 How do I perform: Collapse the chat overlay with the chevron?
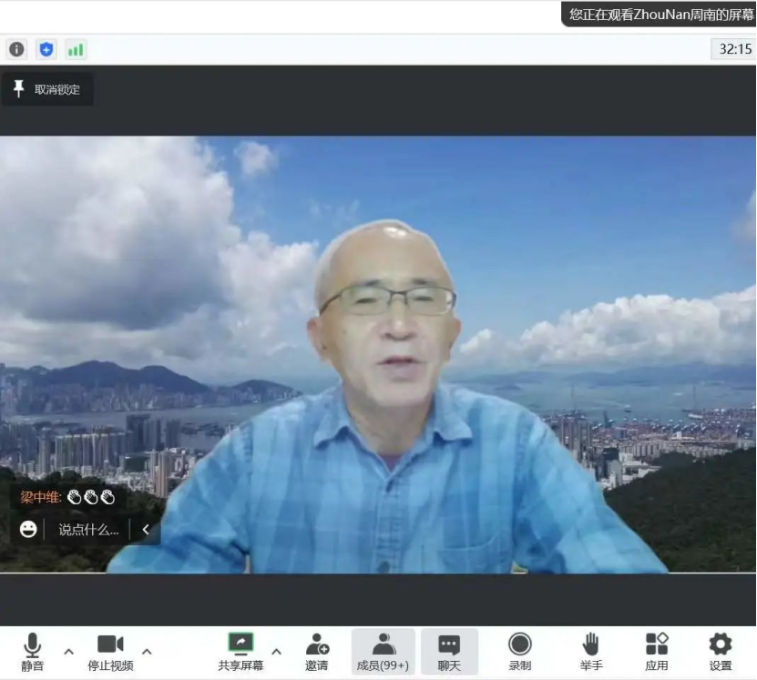(146, 529)
